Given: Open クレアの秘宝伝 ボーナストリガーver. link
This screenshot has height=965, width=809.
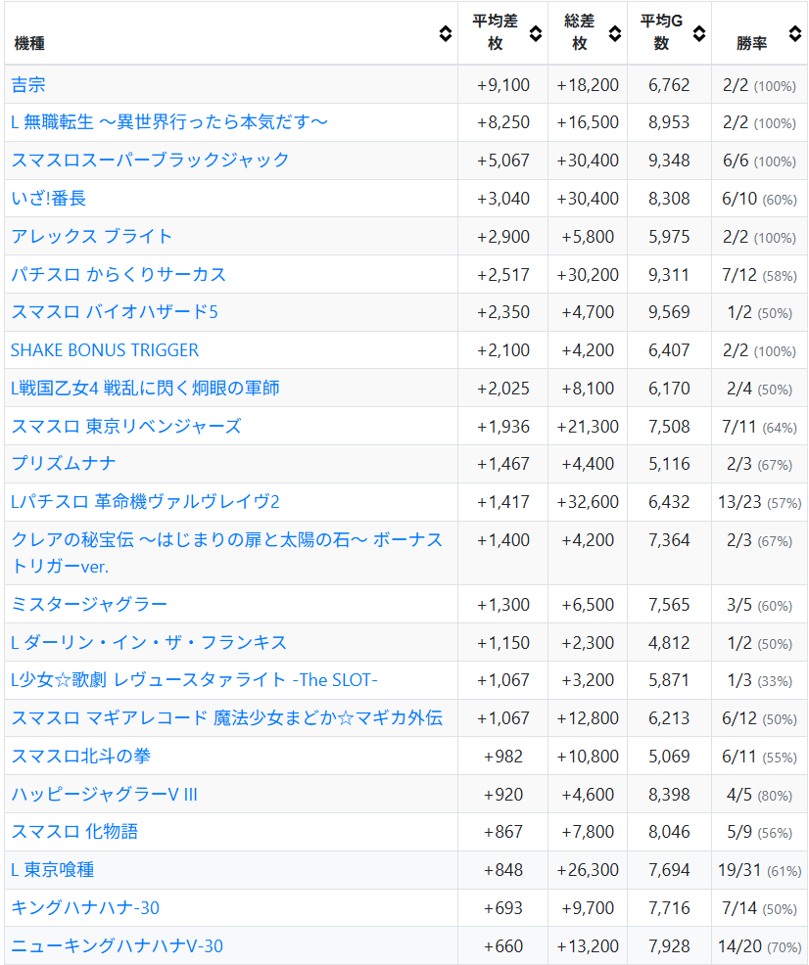Looking at the screenshot, I should (226, 553).
